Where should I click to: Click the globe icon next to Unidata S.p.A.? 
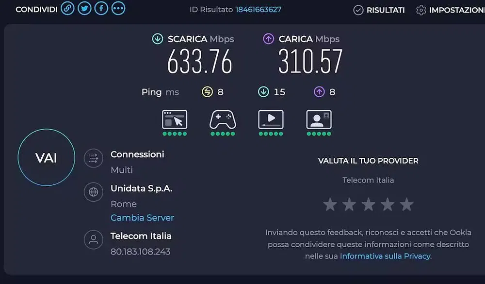coord(94,192)
